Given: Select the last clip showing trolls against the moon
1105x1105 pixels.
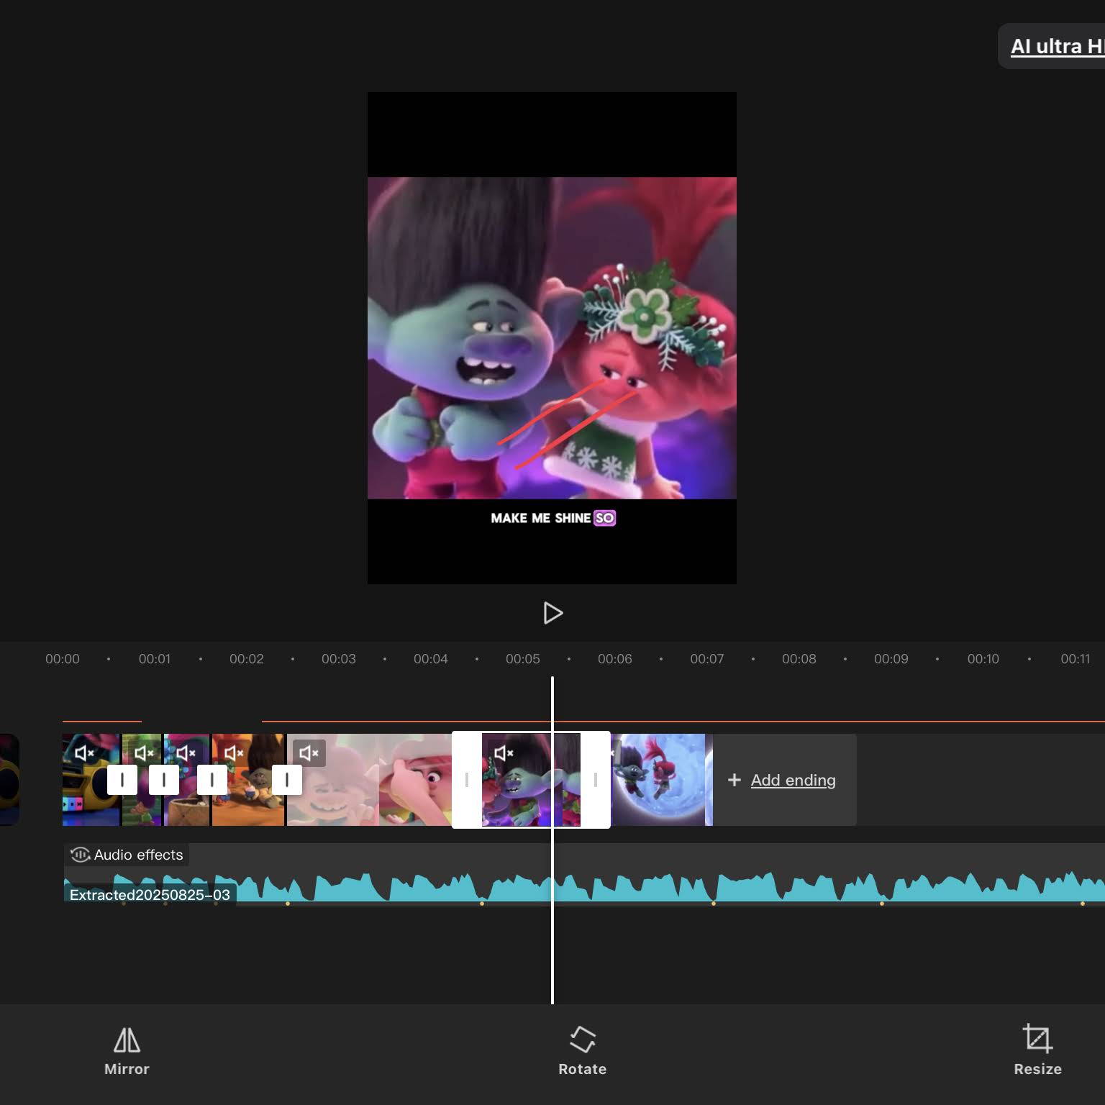Looking at the screenshot, I should (x=662, y=780).
